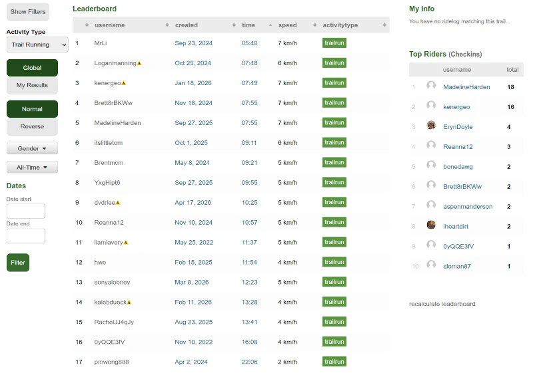Screen dimensions: 533x389
Task: Open Reanna12 link in Top Riders
Action: [458, 147]
